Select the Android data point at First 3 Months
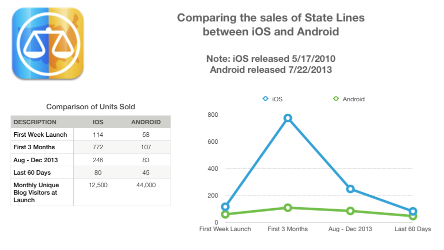The width and height of the screenshot is (444, 250). point(287,208)
